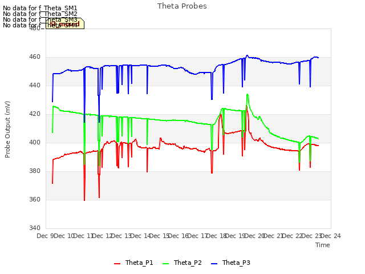Click the yellow annotation note box
The height and width of the screenshot is (274, 365).
(x=64, y=23)
